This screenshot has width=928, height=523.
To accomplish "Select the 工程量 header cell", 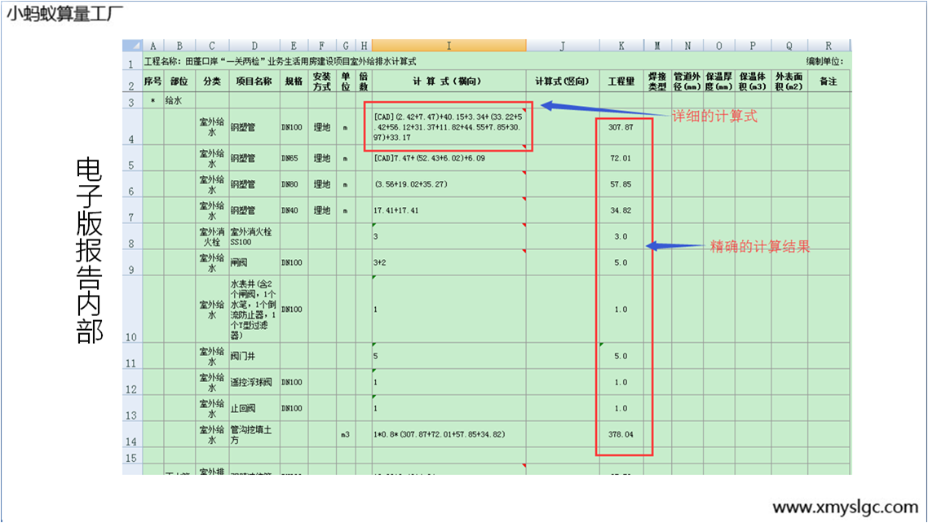I will (621, 81).
